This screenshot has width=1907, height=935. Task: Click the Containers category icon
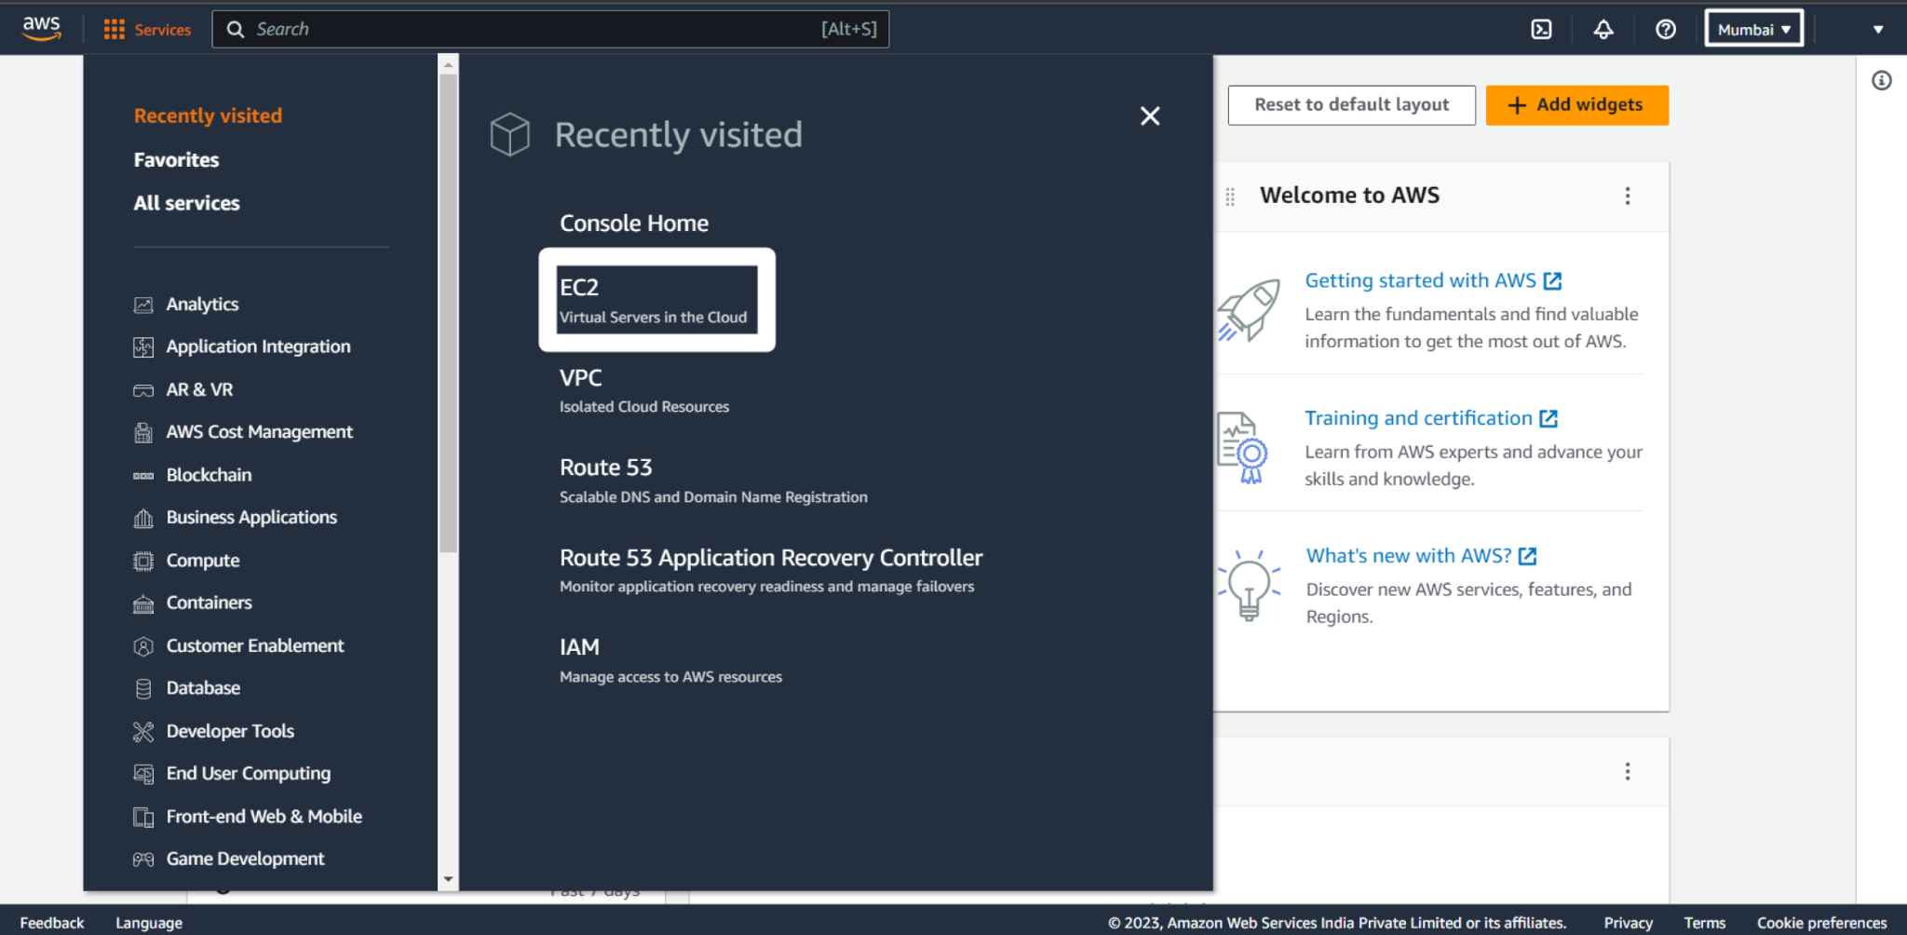click(143, 603)
